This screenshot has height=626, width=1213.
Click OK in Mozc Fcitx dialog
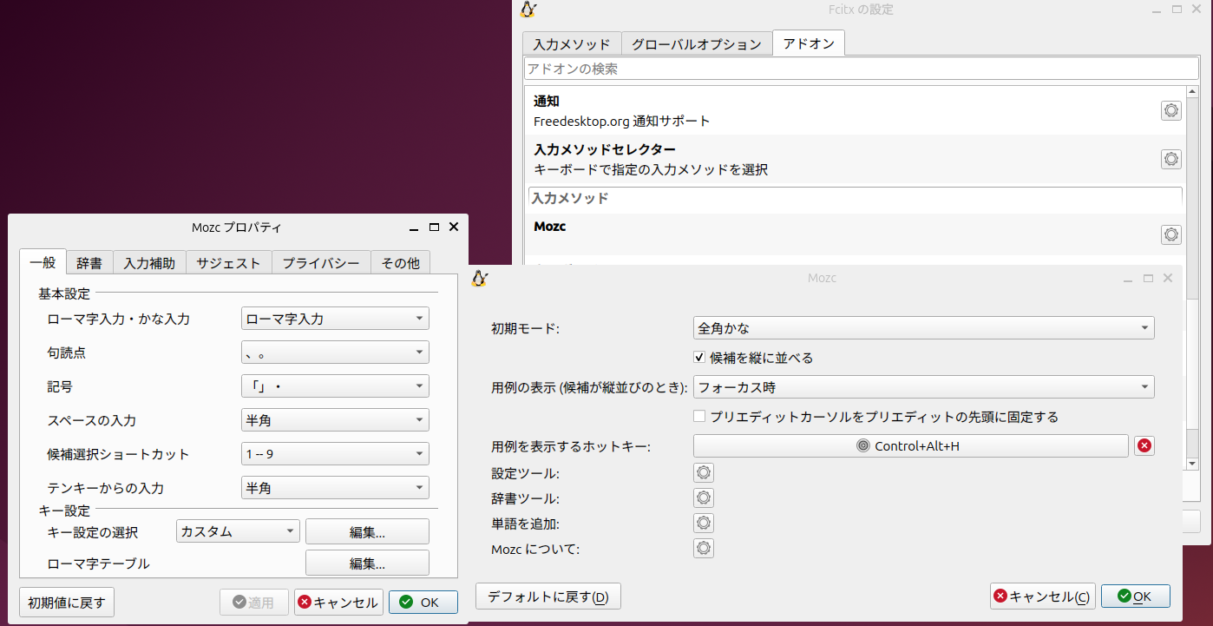pyautogui.click(x=1136, y=596)
